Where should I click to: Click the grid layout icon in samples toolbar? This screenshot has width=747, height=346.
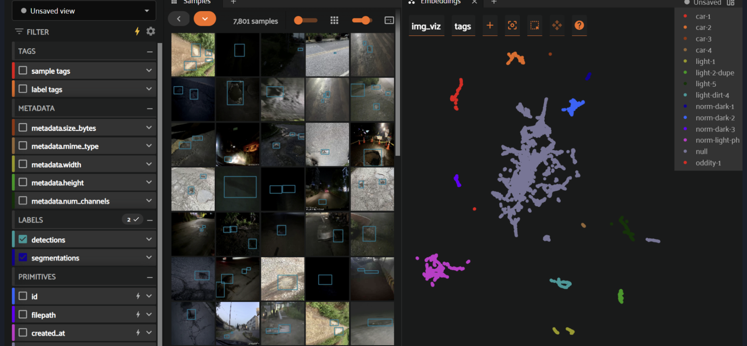334,21
